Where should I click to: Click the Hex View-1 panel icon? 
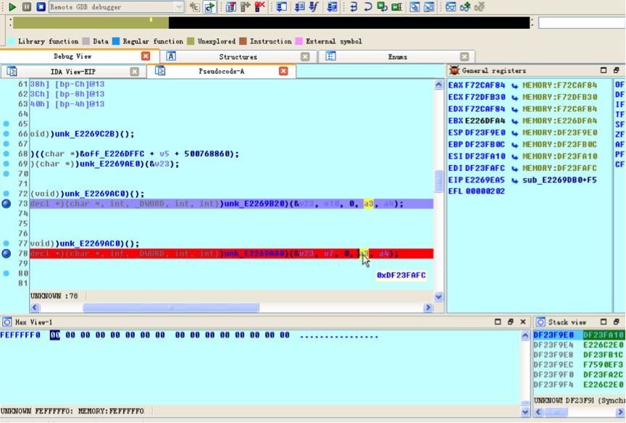pos(7,322)
